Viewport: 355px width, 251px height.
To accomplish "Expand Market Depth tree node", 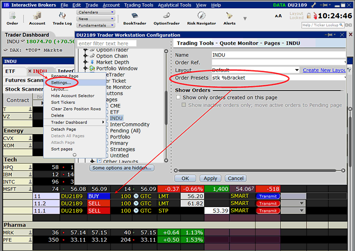I will (x=85, y=62).
